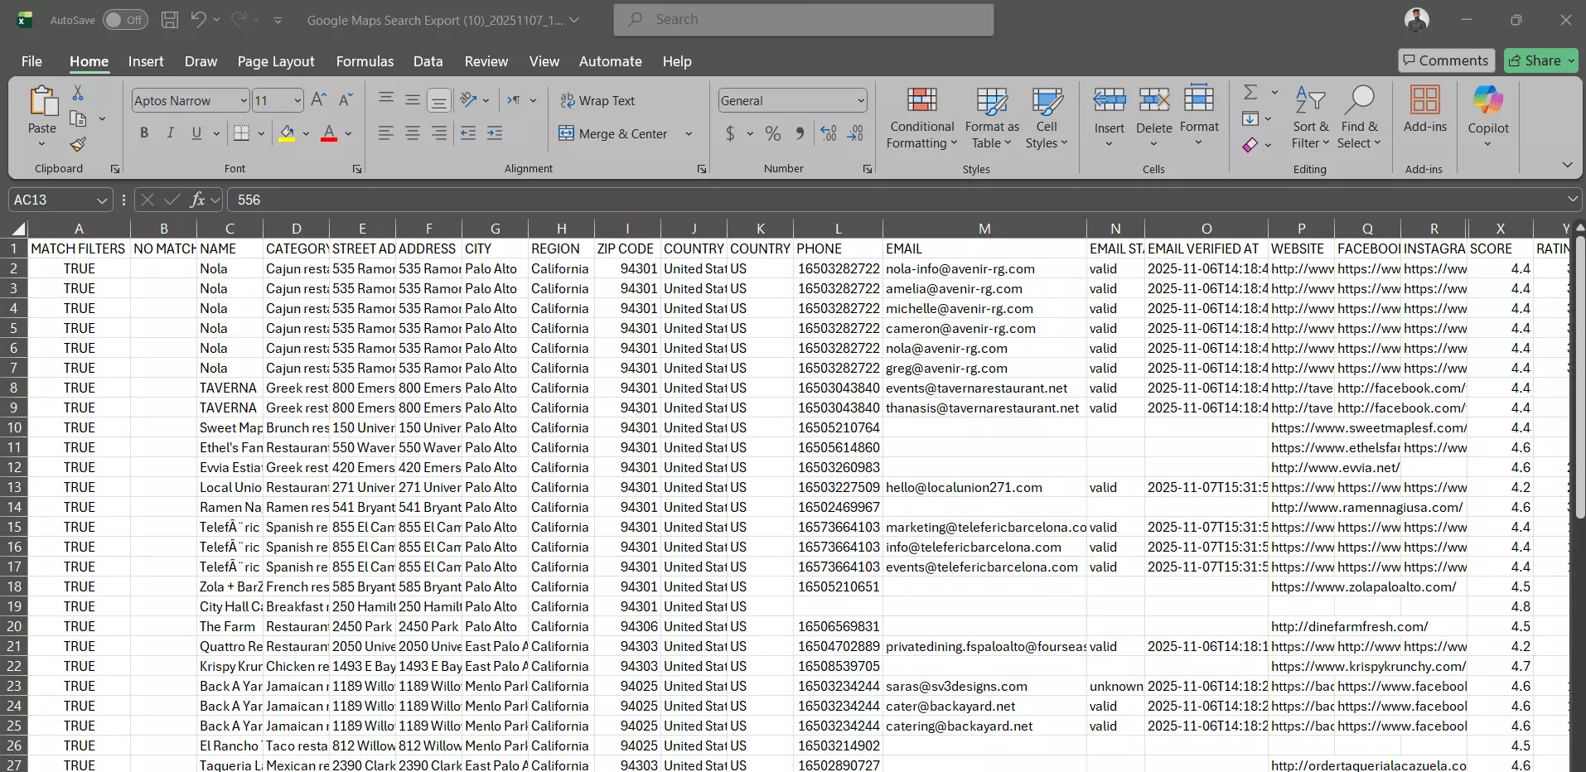
Task: Toggle Wrap Text for the cell
Action: [597, 100]
